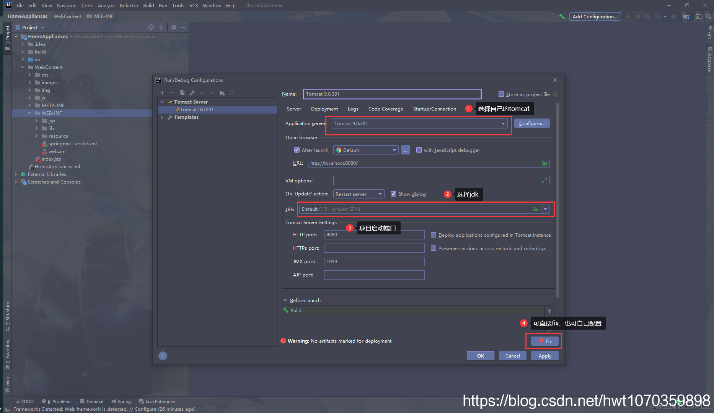Open the JRE dropdown arrow
The height and width of the screenshot is (413, 714).
(x=545, y=209)
